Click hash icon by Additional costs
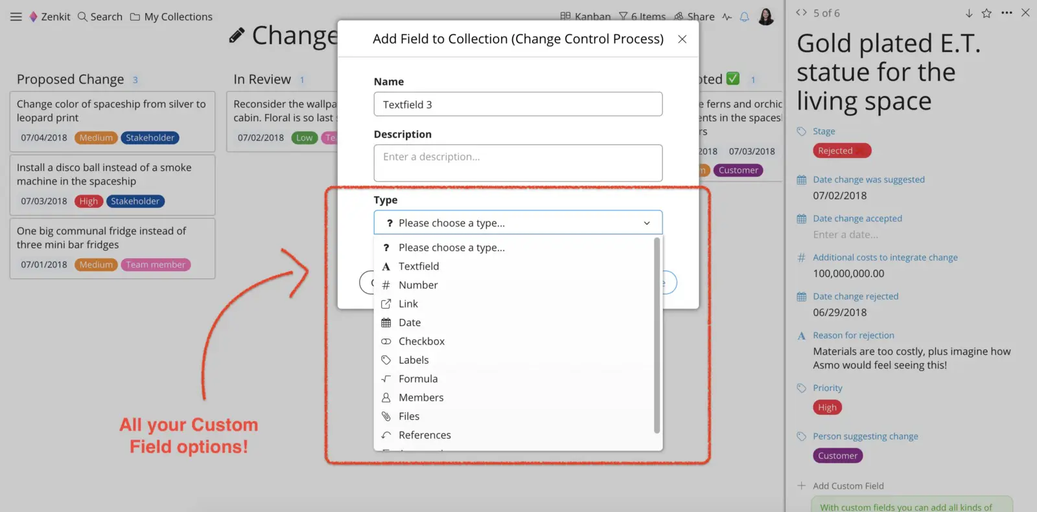 pos(801,258)
